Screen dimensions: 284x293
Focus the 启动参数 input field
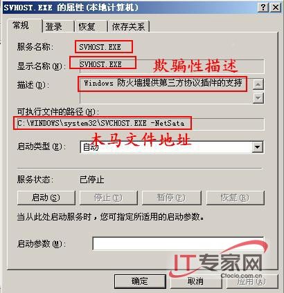tap(178, 243)
